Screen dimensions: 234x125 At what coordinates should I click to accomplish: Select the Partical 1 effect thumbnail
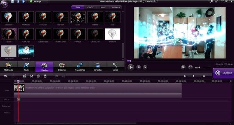click(26, 51)
